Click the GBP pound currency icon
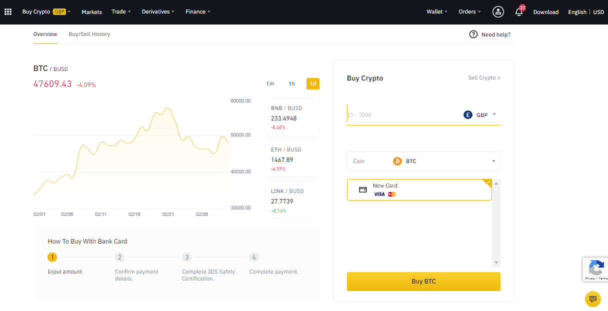 (x=468, y=115)
